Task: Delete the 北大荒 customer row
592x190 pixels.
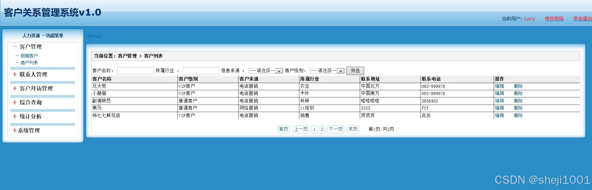Action: coord(518,86)
